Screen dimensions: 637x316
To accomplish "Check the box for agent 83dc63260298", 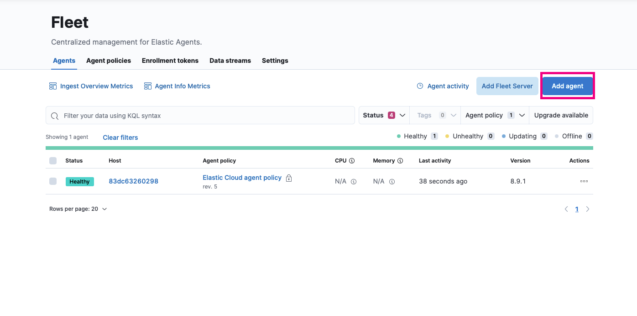I will click(x=53, y=181).
